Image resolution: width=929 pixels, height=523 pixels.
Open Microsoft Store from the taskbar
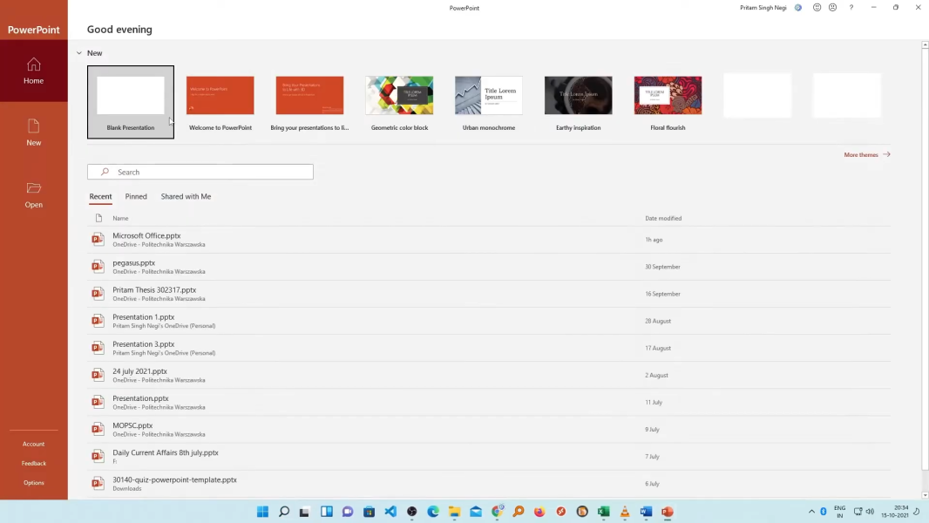coord(370,512)
